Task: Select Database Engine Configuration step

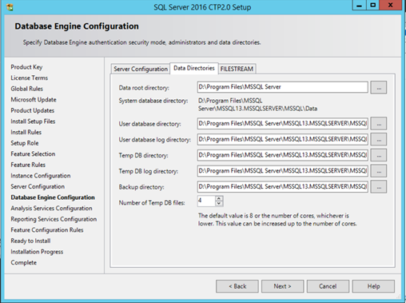Action: [53, 197]
